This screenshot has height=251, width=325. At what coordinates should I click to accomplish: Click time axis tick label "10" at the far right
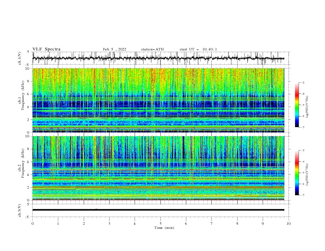[x=288, y=224]
